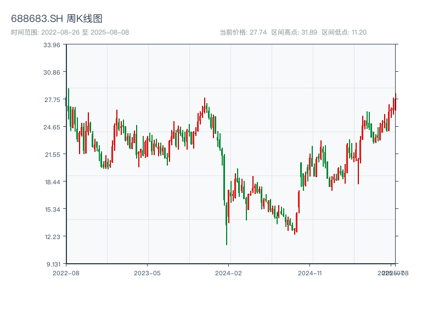Select the 时间范围 date range text

tap(70, 32)
